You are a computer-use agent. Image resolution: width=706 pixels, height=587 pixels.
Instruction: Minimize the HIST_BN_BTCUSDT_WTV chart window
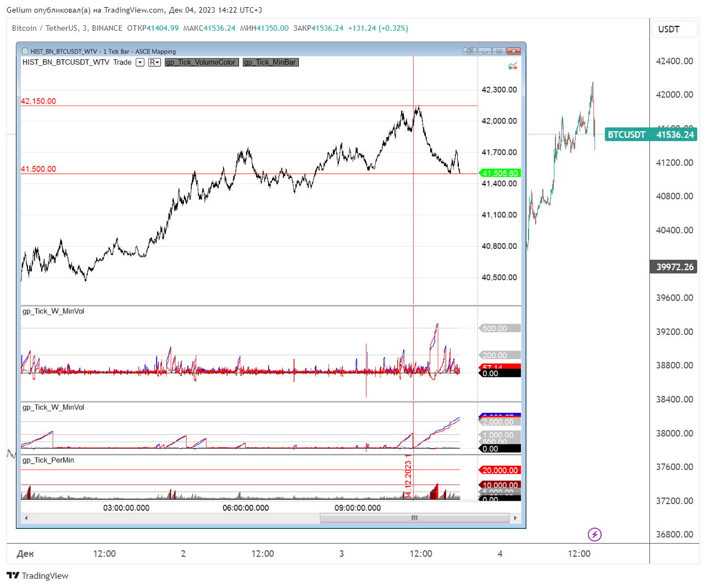point(485,51)
